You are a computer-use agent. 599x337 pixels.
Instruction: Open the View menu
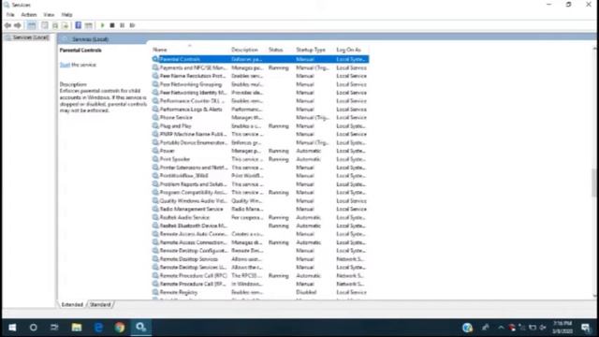[49, 15]
